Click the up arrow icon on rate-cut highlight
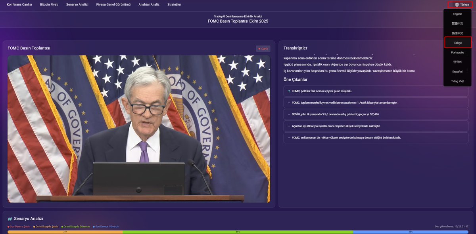The image size is (476, 234). [x=289, y=91]
